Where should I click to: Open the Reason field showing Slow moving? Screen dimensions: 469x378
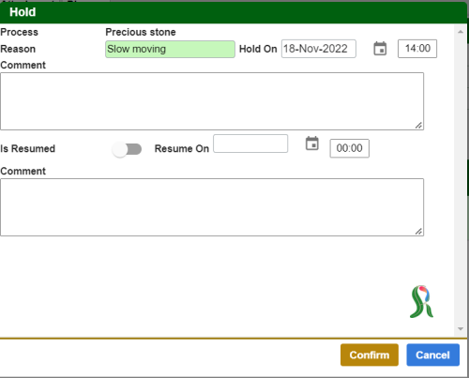coord(170,49)
